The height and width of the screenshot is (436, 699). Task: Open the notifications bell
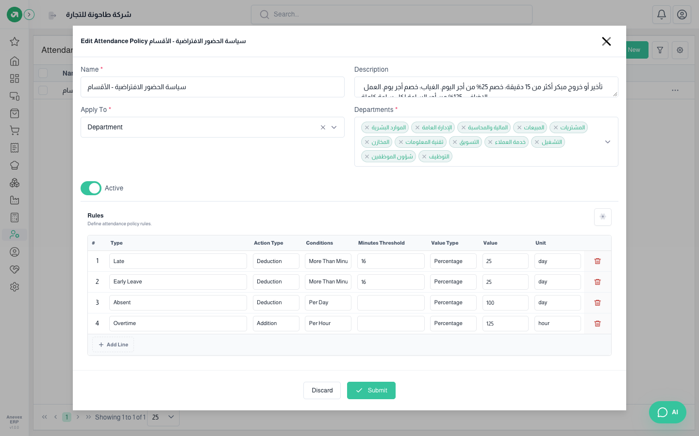point(662,15)
